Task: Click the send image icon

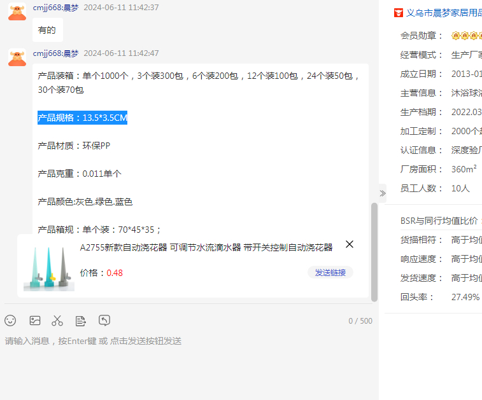Action: pyautogui.click(x=35, y=321)
